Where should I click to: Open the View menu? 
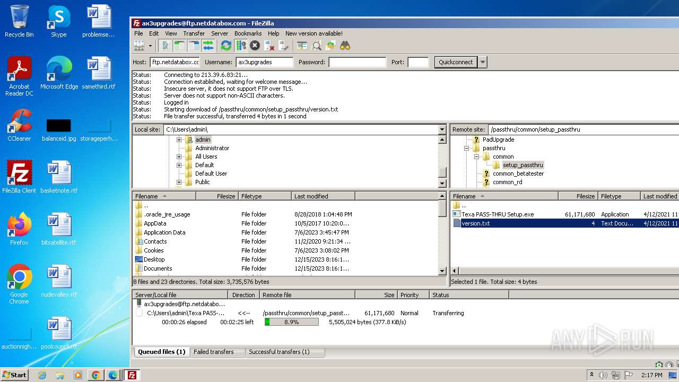171,33
